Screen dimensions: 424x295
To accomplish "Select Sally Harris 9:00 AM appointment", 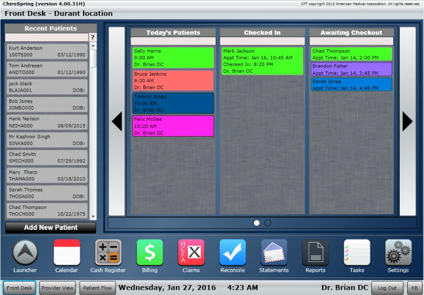I will pos(173,58).
